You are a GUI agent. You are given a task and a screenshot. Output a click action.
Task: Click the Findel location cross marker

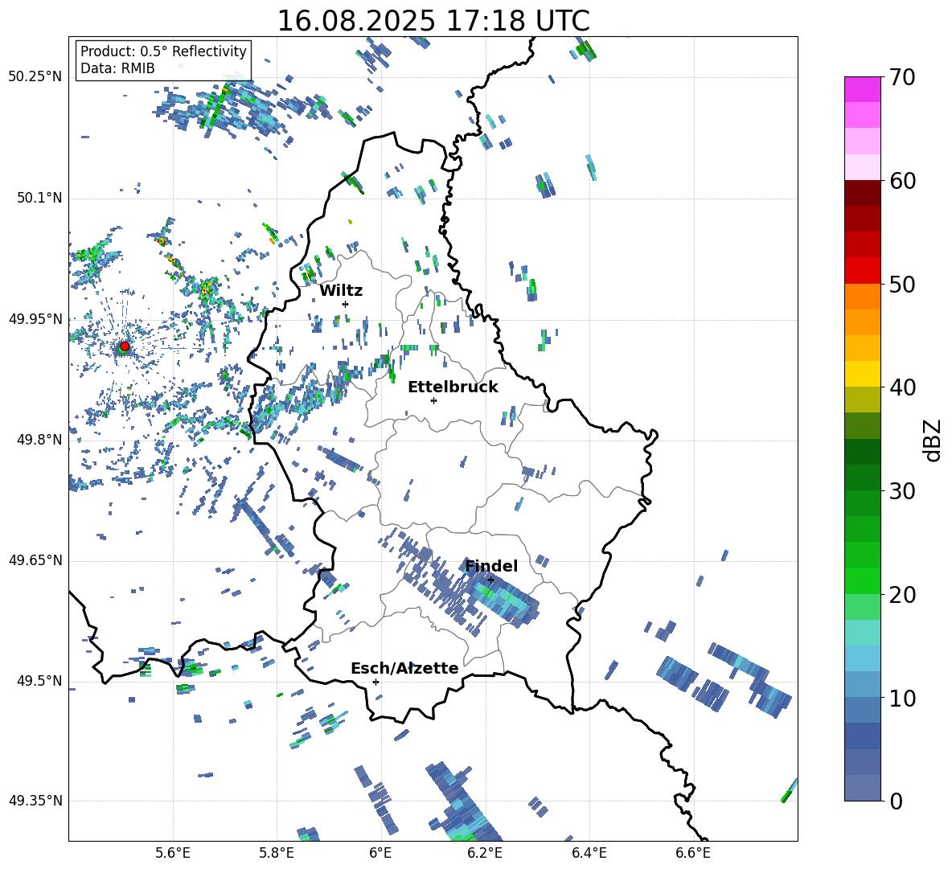tap(490, 580)
